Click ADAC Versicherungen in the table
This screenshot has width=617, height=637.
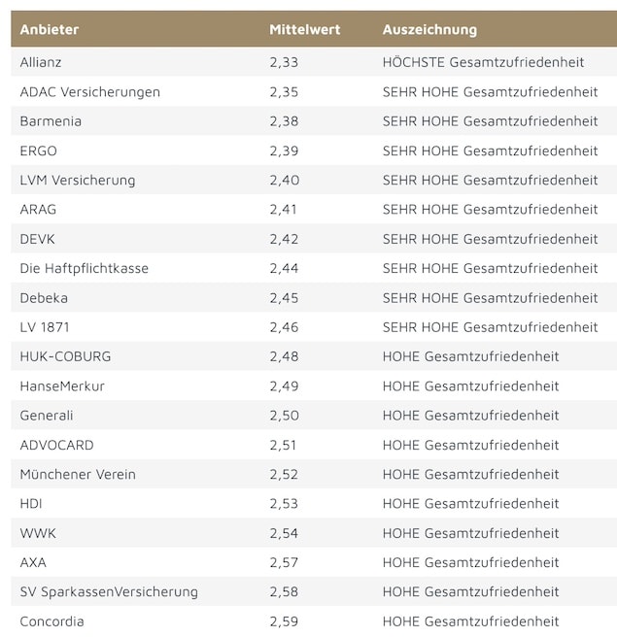[89, 91]
